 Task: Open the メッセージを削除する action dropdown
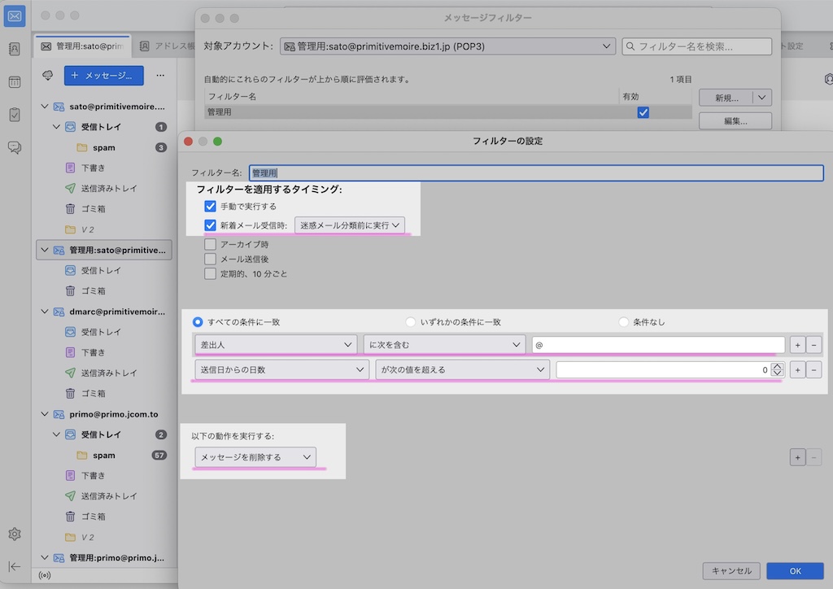(x=255, y=457)
